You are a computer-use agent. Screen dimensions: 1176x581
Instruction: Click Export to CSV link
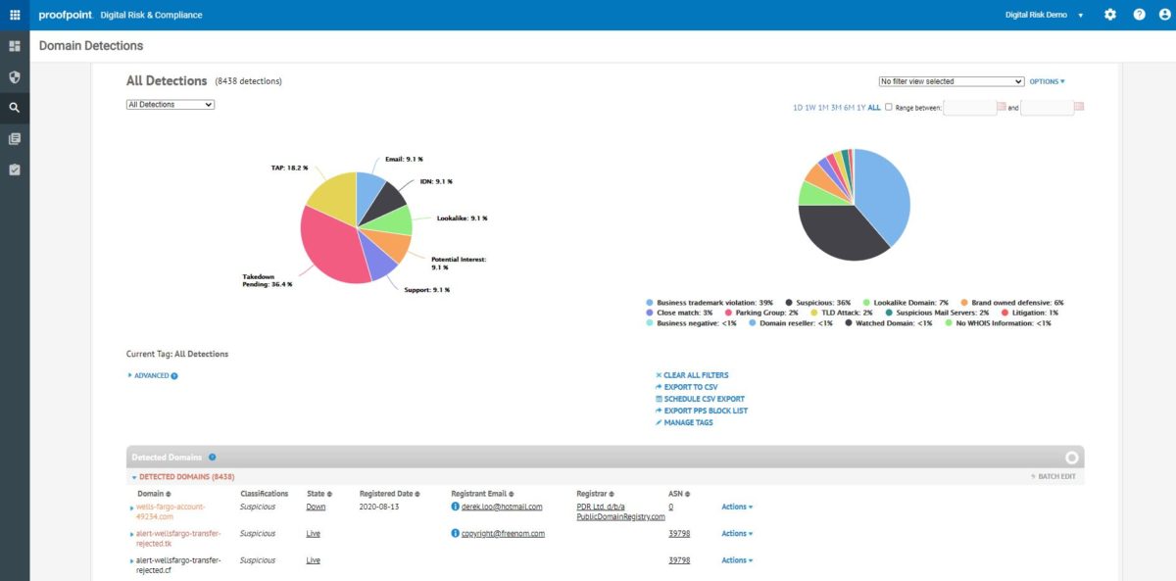click(x=690, y=387)
